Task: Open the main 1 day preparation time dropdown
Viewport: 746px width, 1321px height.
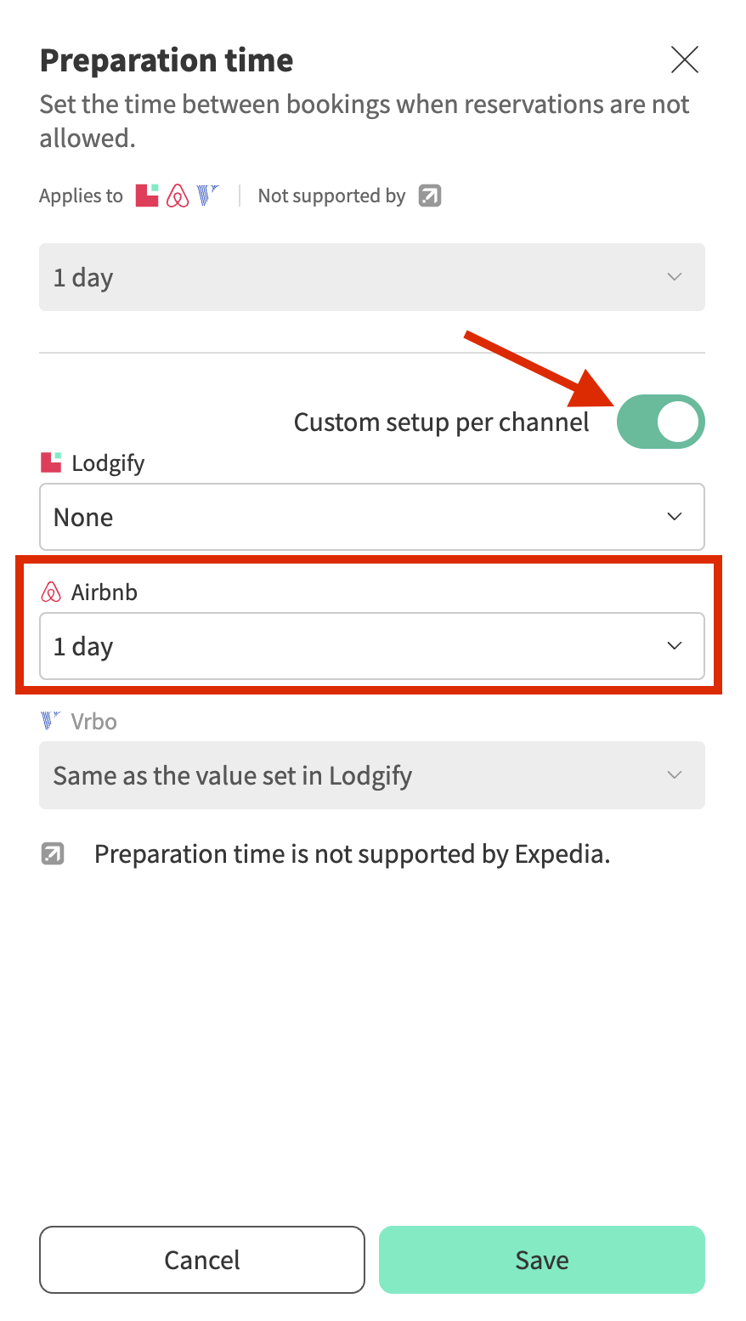Action: tap(371, 277)
